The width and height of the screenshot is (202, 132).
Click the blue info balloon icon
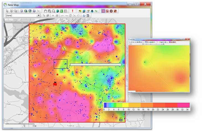pyautogui.click(x=84, y=16)
